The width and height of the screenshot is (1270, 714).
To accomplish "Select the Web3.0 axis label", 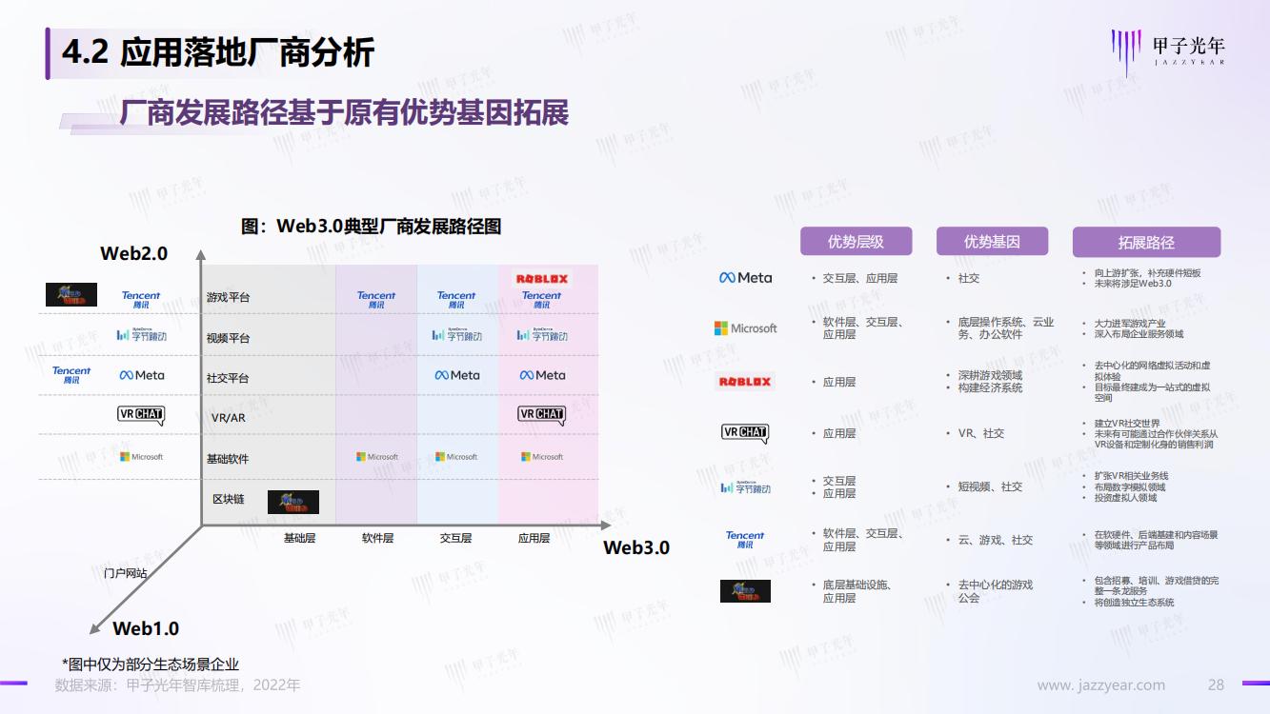I will 636,547.
